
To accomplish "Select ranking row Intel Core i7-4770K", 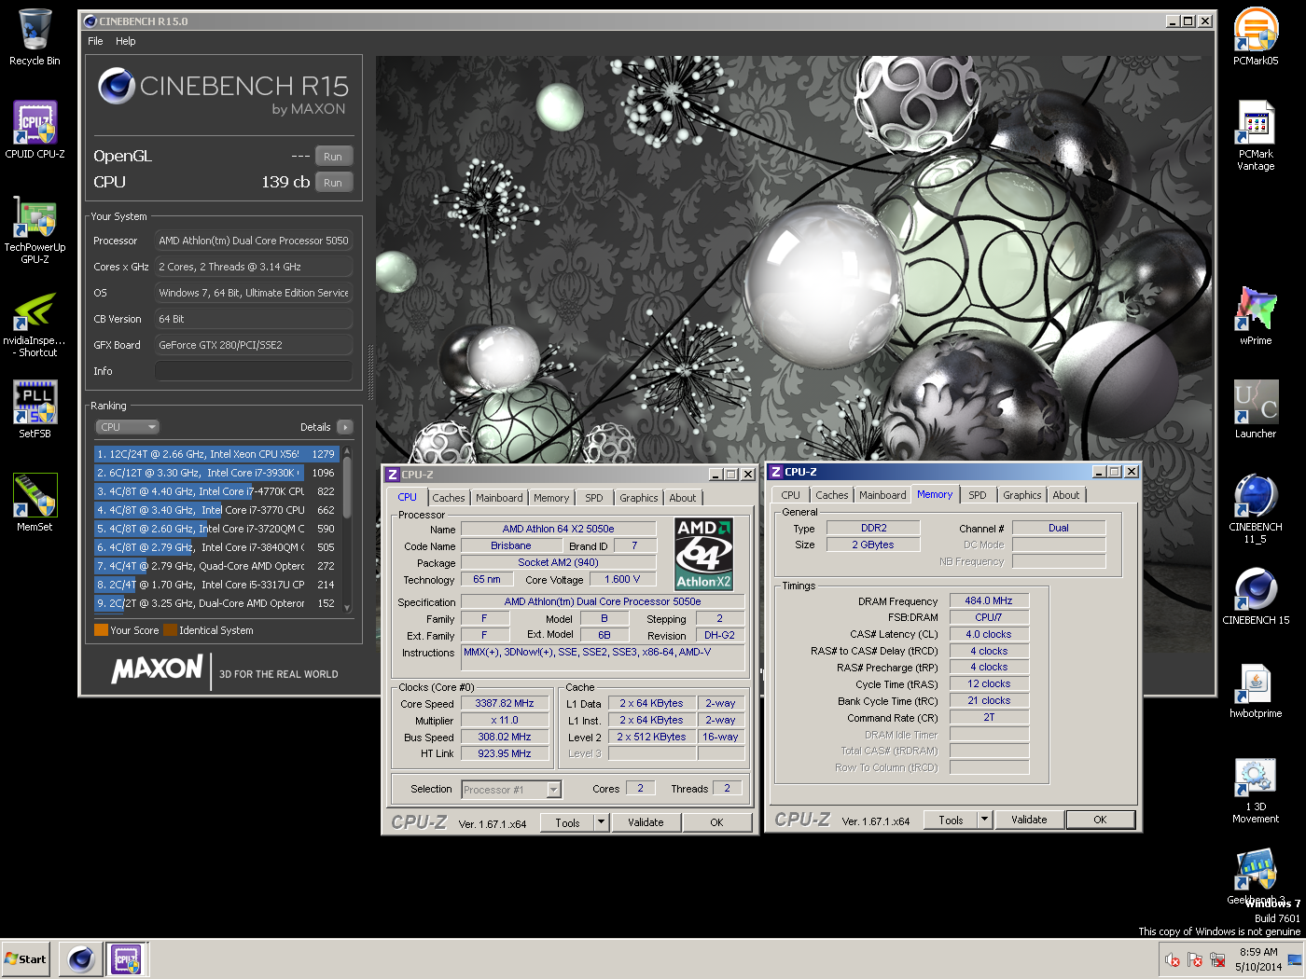I will [x=216, y=491].
